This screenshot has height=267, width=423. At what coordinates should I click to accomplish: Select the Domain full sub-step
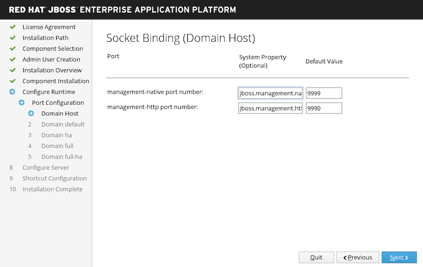tap(57, 145)
